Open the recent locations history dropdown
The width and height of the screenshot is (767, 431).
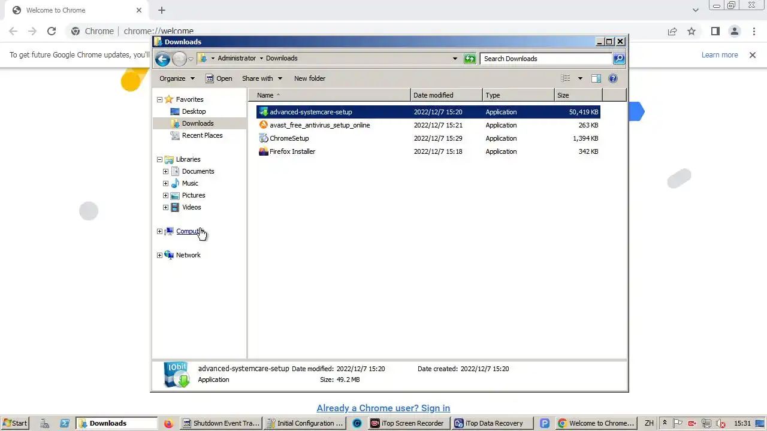(x=191, y=59)
